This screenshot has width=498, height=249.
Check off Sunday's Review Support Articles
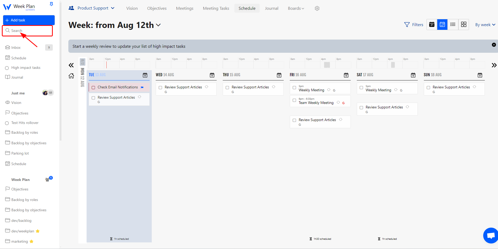[x=428, y=88]
